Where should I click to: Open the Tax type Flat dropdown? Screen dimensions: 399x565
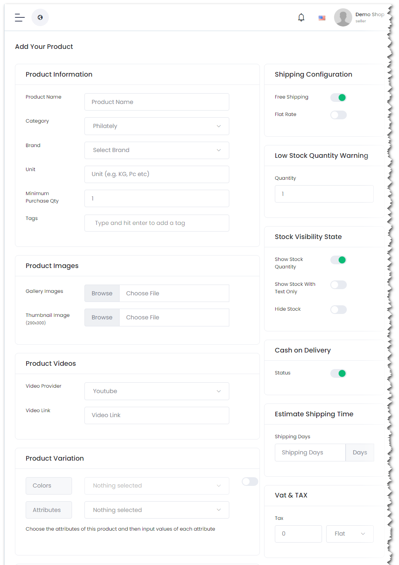tap(349, 534)
